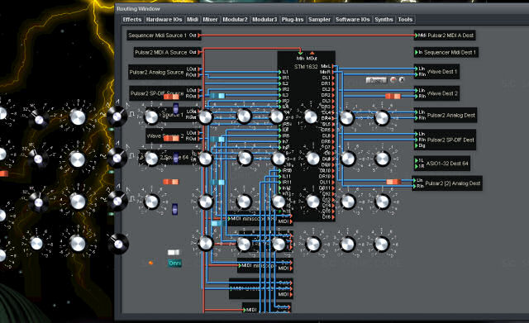The image size is (529, 323).
Task: Select the Pulsar2 MIDI A Source module
Action: coord(167,52)
